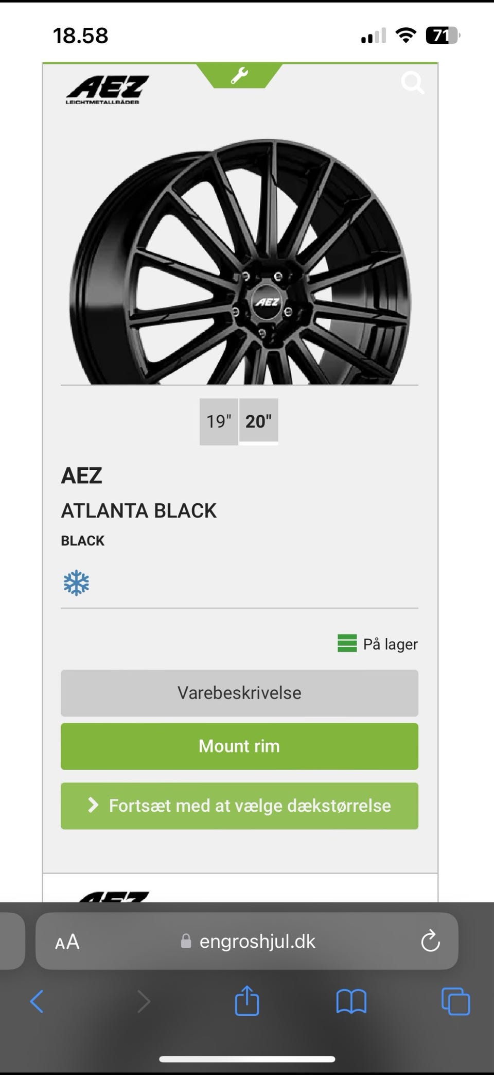Open the Varebeskrivelse description
This screenshot has height=1075, width=494.
coord(239,693)
